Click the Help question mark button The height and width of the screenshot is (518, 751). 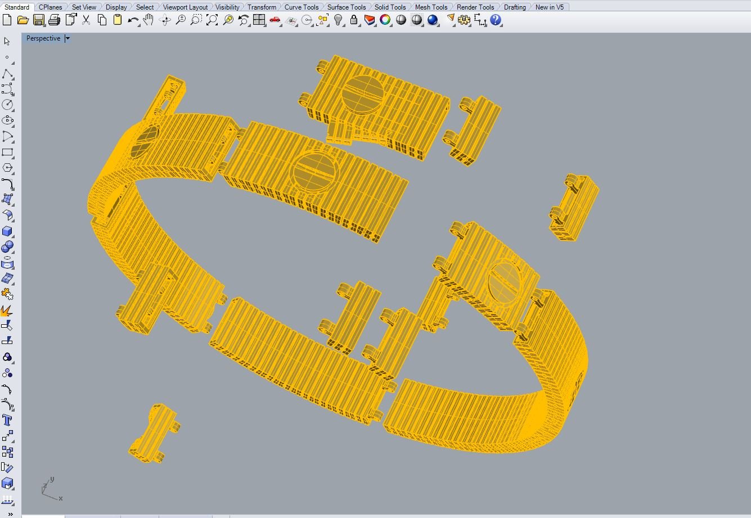[496, 20]
